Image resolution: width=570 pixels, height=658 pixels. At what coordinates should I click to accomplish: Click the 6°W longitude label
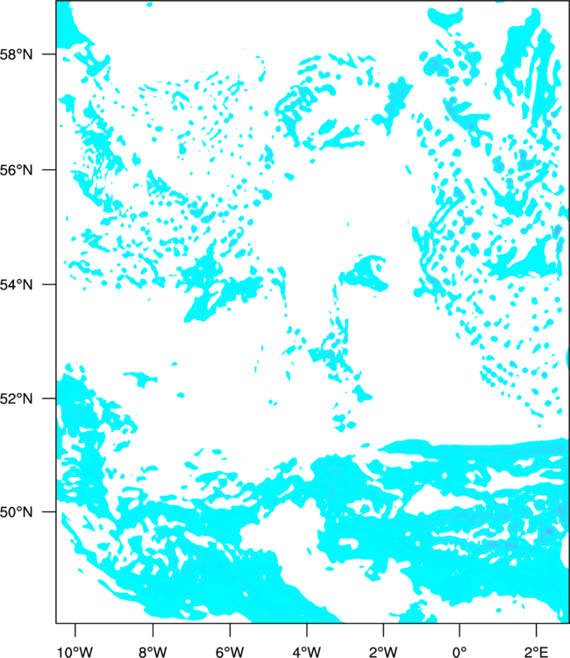(230, 652)
